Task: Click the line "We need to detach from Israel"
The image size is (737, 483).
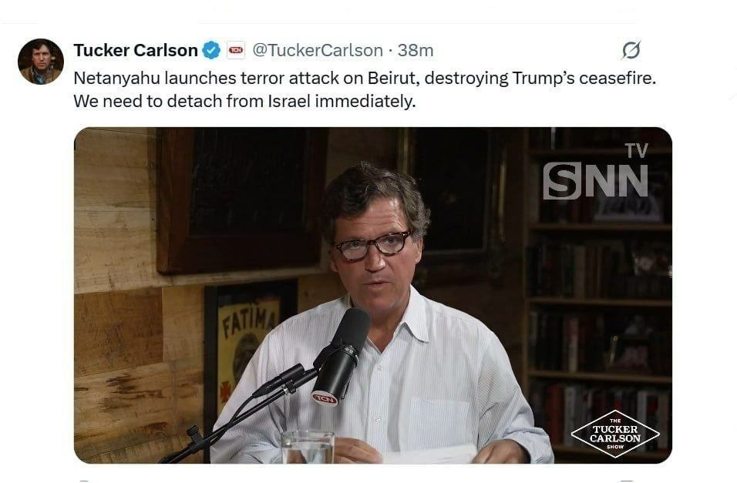Action: click(244, 101)
